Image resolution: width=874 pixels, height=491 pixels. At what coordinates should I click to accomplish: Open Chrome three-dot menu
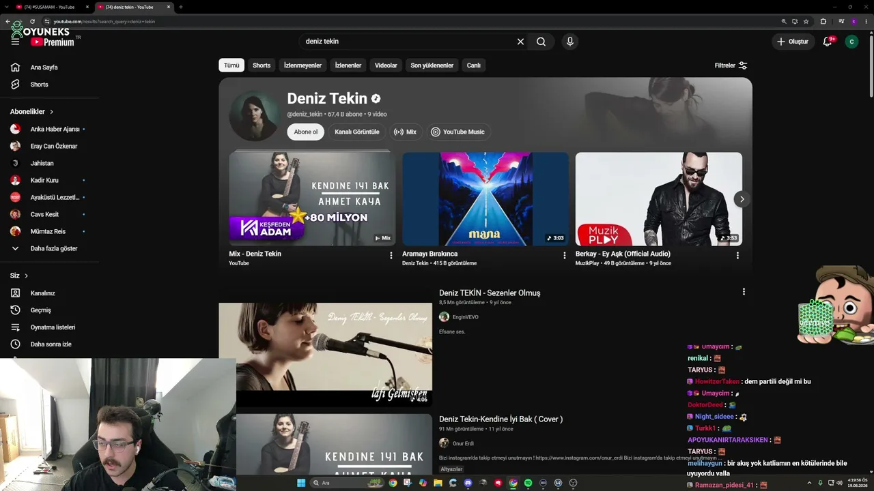click(x=865, y=21)
